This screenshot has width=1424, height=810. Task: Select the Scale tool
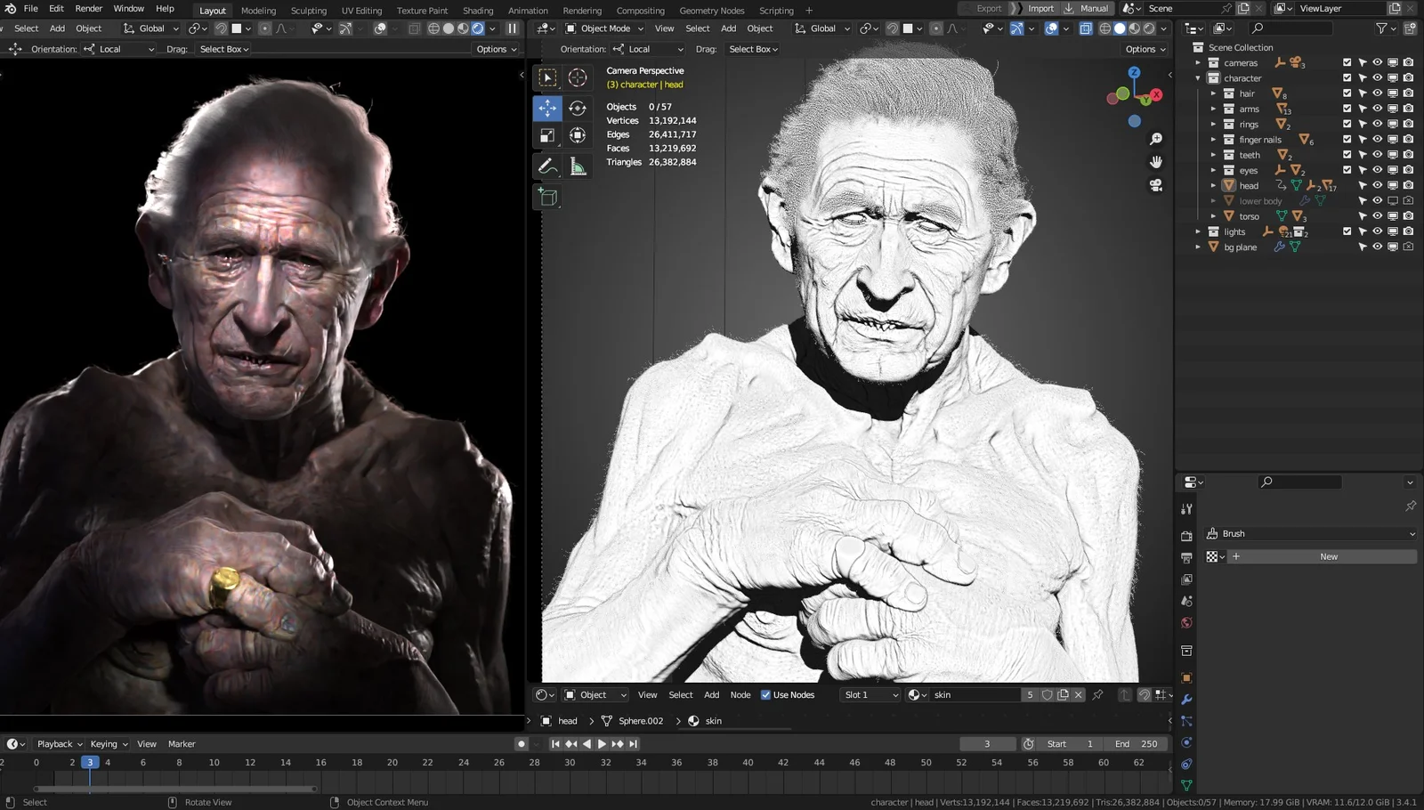coord(547,135)
